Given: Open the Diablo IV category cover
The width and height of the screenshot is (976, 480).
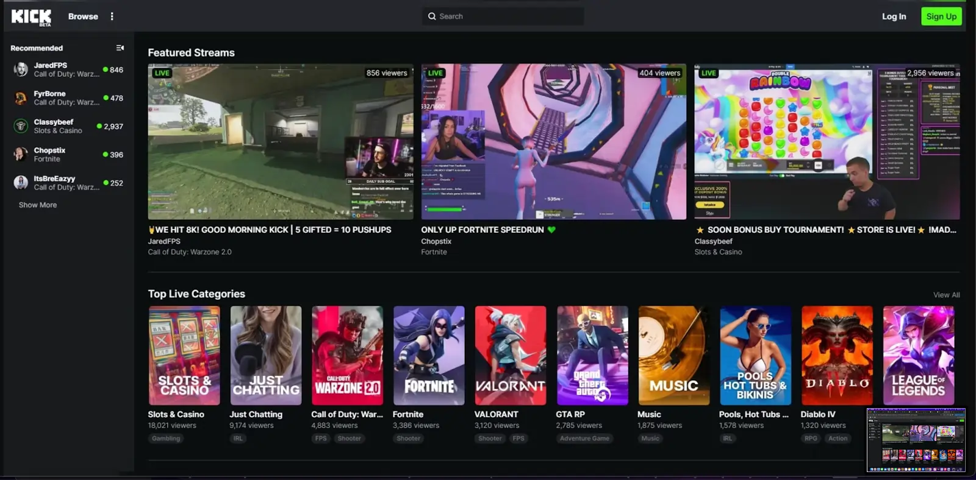Looking at the screenshot, I should (837, 356).
